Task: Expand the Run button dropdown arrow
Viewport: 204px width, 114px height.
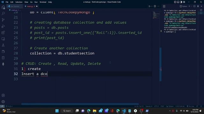Action: 152,6
